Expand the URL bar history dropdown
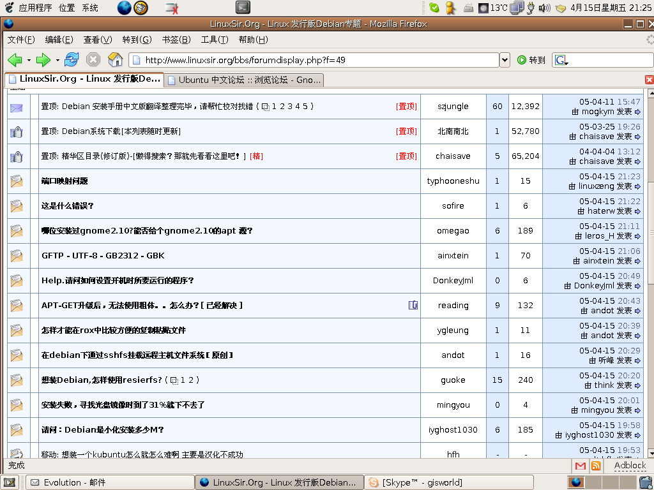Viewport: 654px width, 490px height. (505, 60)
